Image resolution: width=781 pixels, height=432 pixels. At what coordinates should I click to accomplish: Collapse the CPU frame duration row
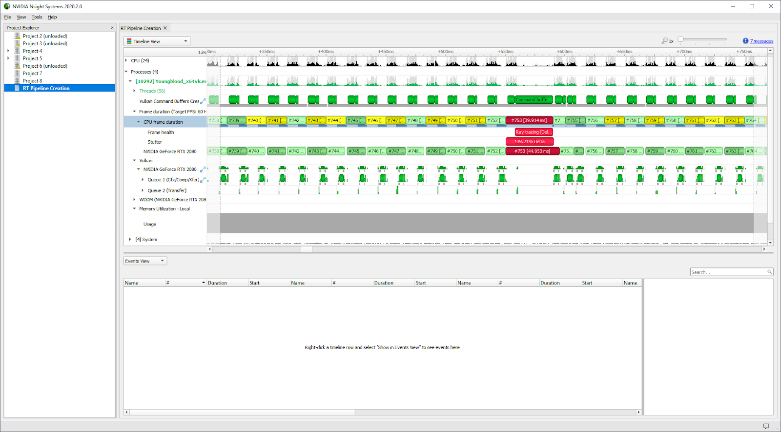pyautogui.click(x=139, y=122)
